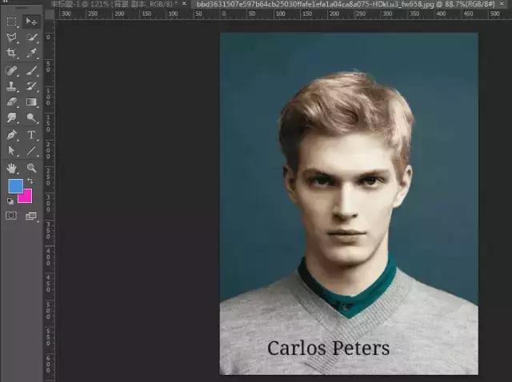Select the Rectangular Marquee tool

click(11, 22)
